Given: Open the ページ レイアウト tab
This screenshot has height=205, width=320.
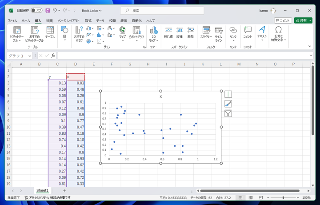Looking at the screenshot, I should click(x=68, y=21).
